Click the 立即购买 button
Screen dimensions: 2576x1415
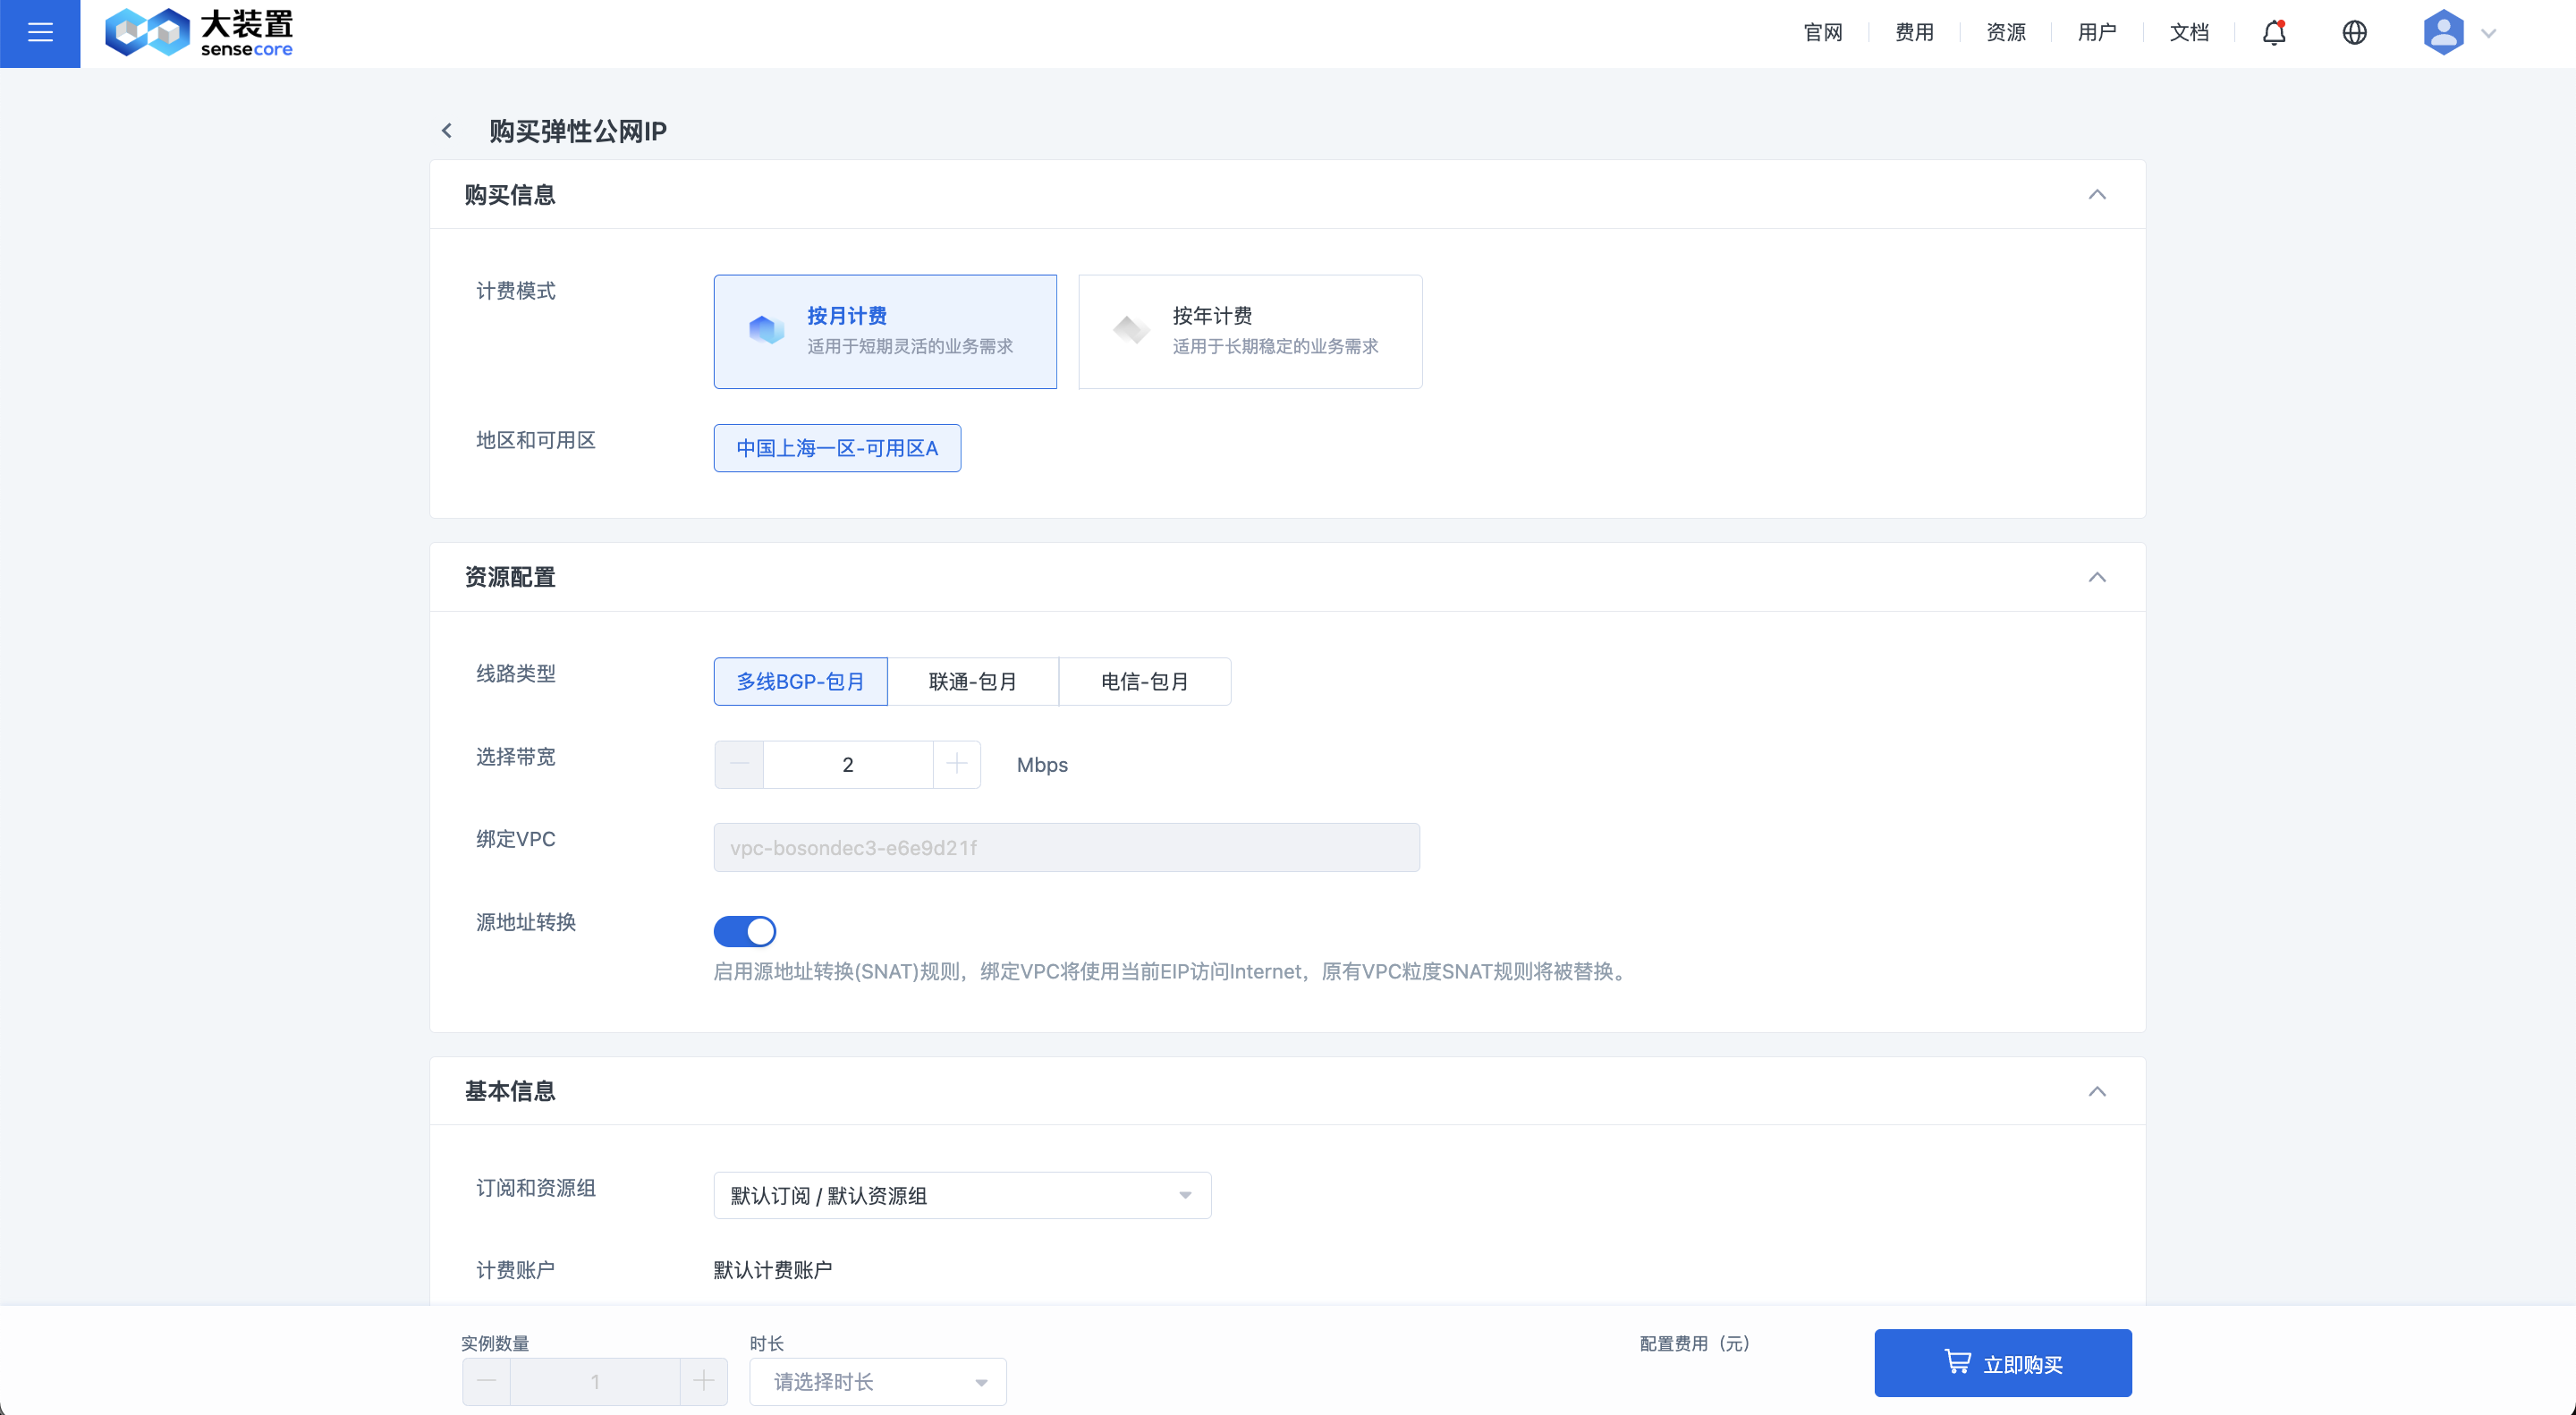coord(2002,1363)
